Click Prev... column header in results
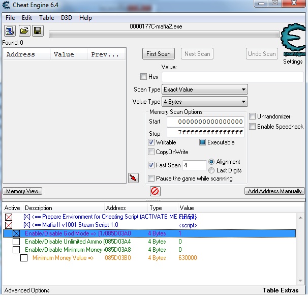This screenshot has height=297, width=308. coord(106,54)
